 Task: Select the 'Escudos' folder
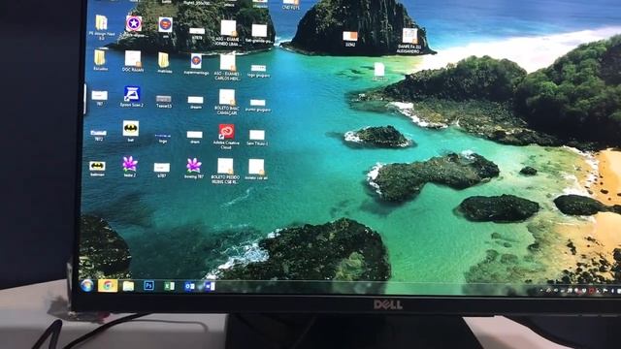[x=100, y=60]
